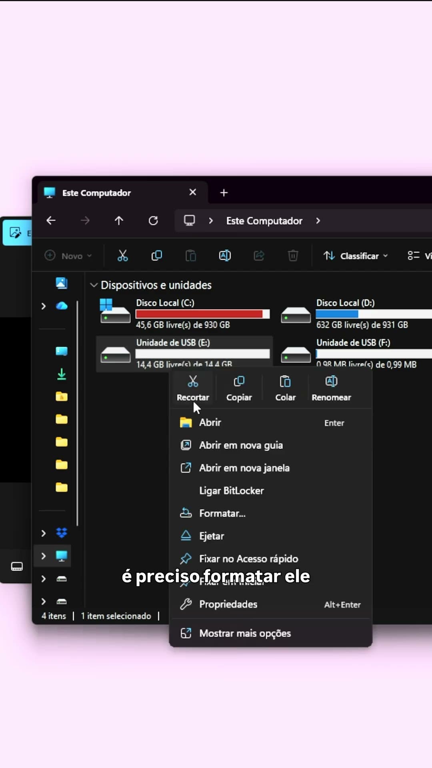Select Unidade de USB (E:) drive

coord(184,354)
